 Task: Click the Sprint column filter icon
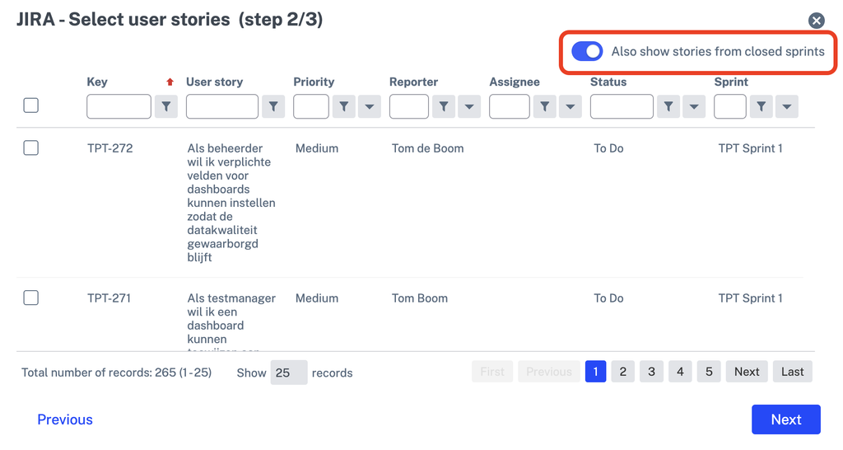[761, 106]
